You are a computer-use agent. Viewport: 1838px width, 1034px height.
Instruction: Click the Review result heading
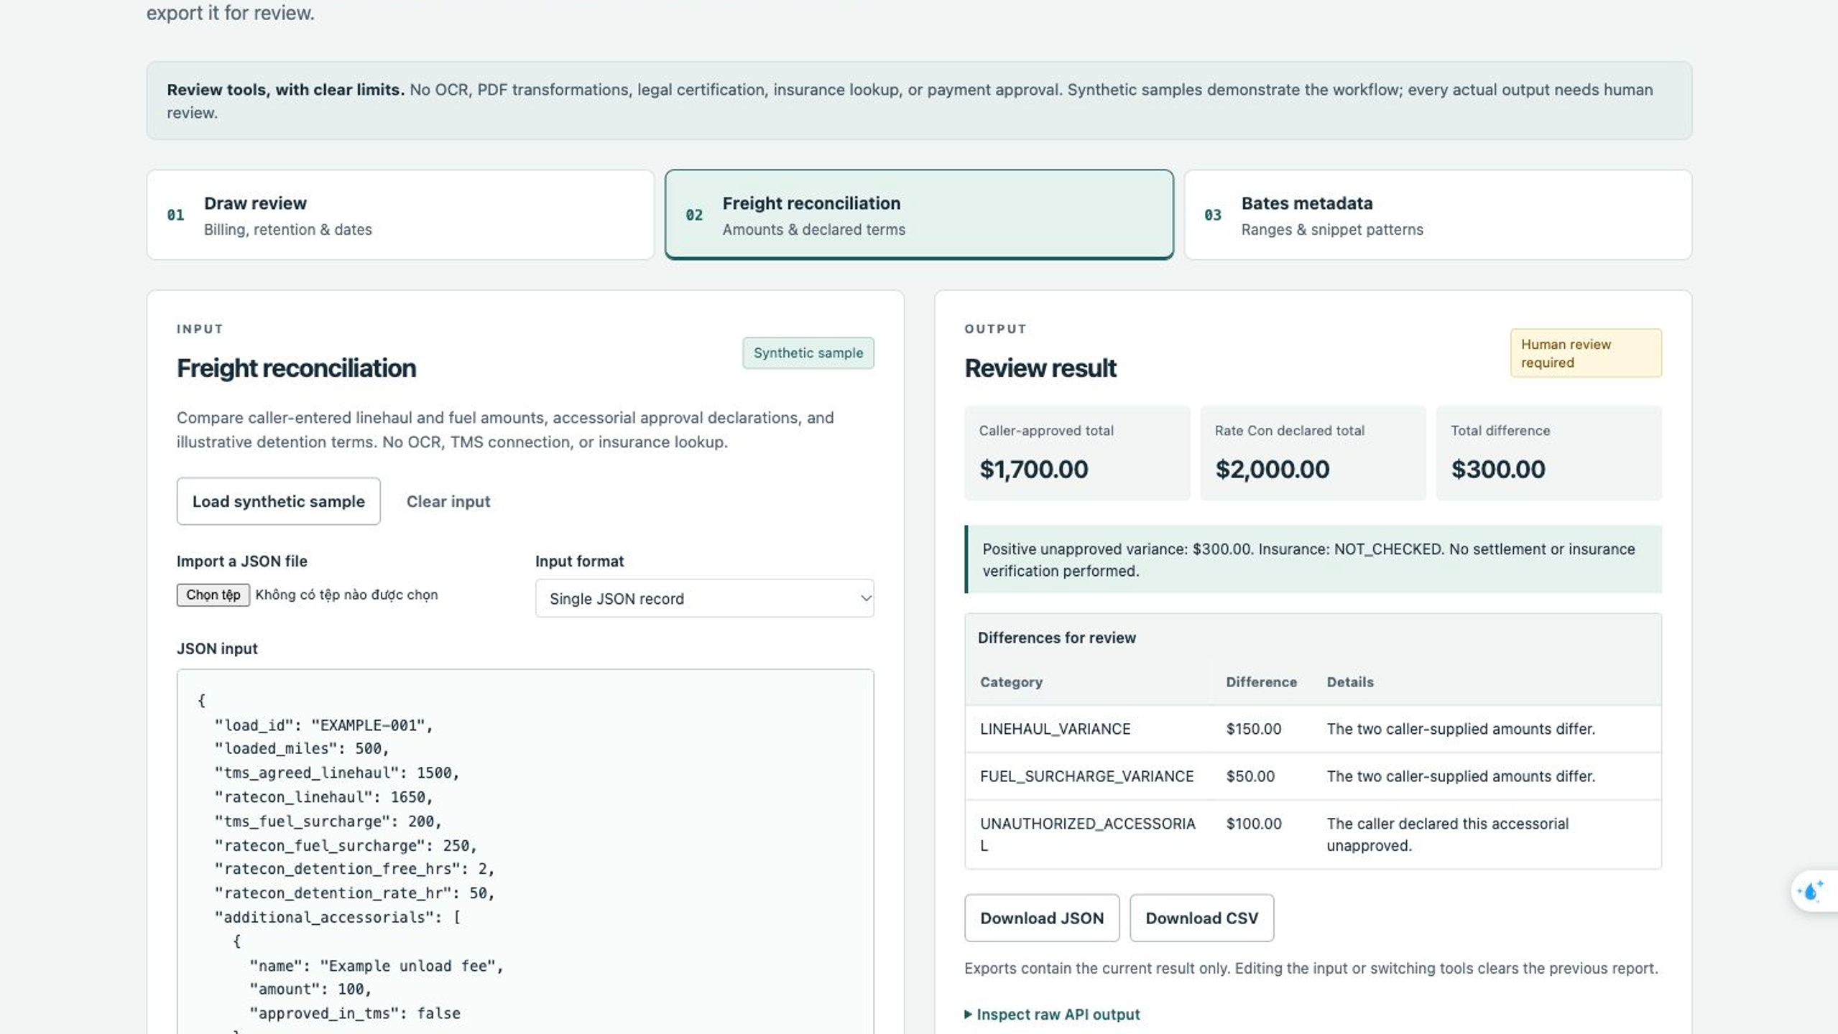point(1040,368)
